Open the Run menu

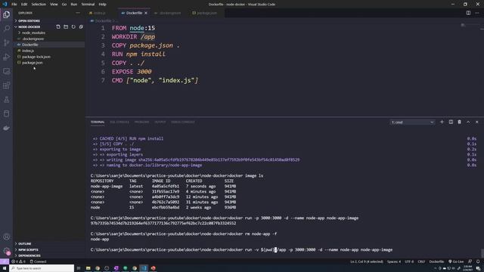pos(74,5)
